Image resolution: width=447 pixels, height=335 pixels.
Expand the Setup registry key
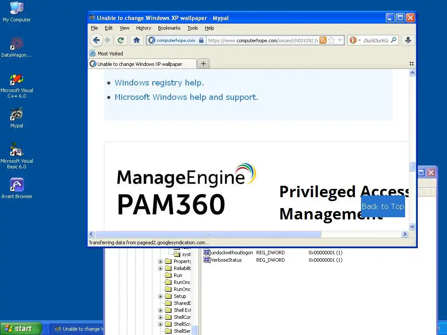(x=161, y=296)
